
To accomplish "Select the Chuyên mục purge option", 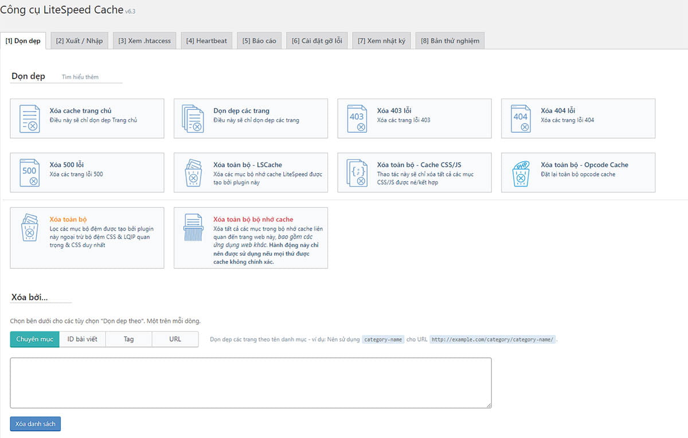I will (34, 339).
